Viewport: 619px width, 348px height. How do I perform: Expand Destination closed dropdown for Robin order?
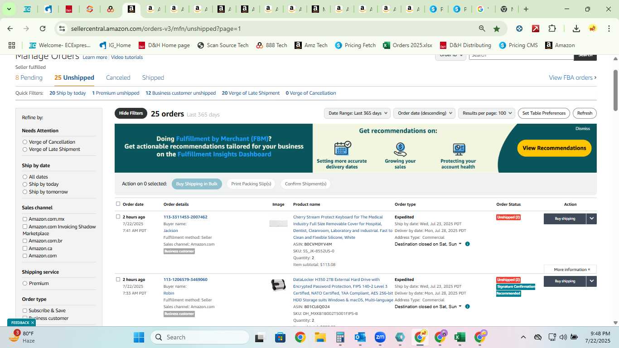428,306
